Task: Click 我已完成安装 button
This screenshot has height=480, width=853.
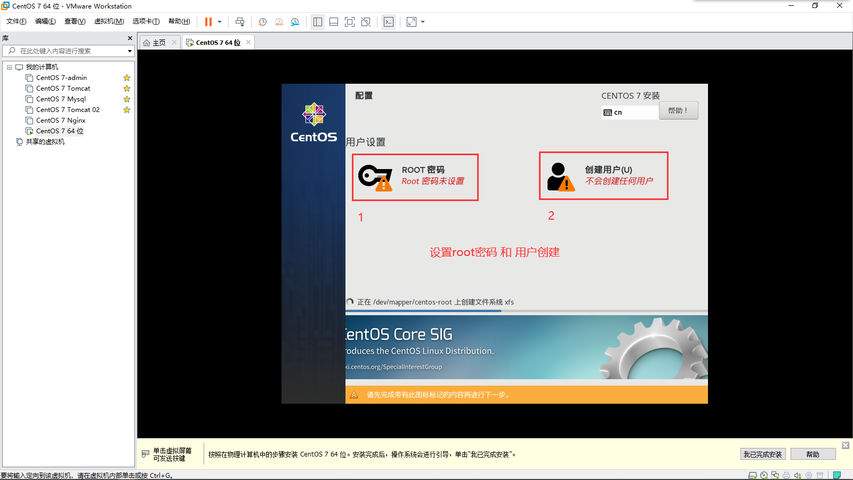Action: pyautogui.click(x=763, y=454)
